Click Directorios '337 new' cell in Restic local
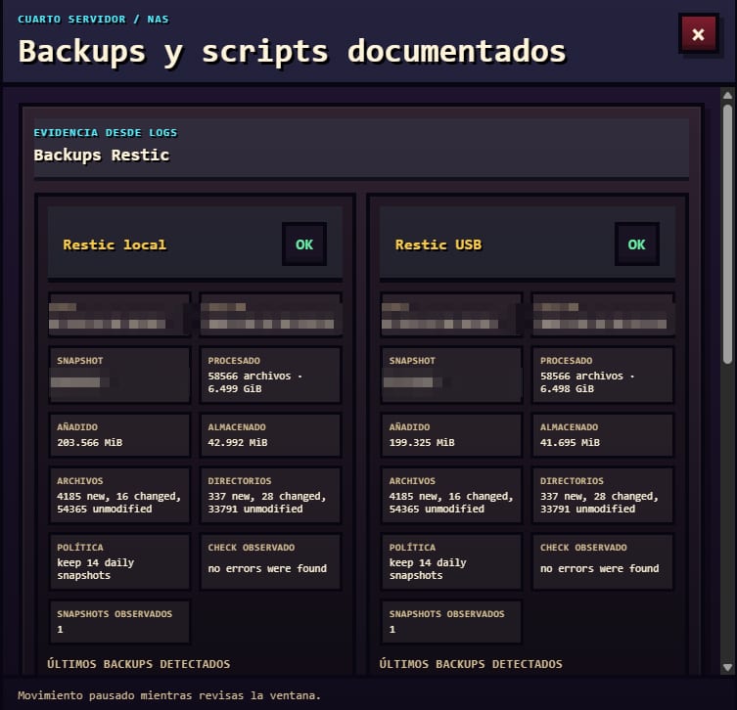737x710 pixels. click(270, 496)
